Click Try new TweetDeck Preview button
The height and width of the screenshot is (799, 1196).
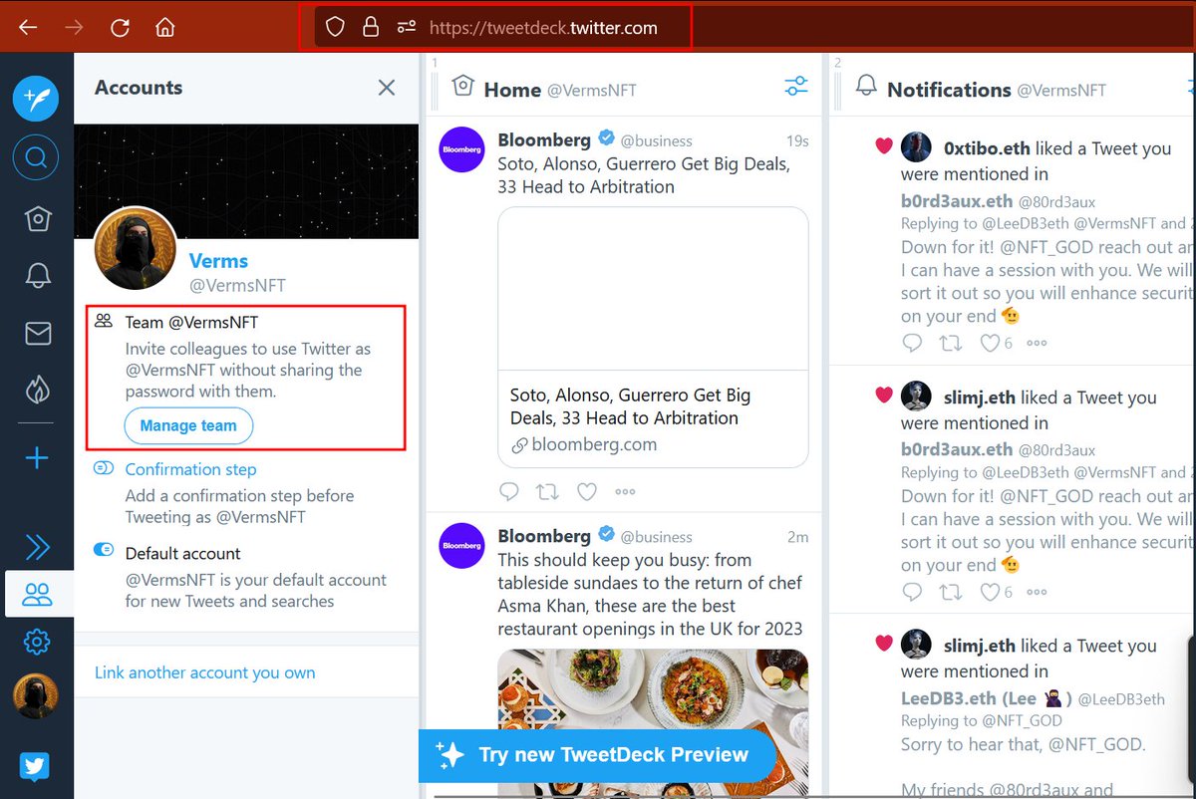597,754
